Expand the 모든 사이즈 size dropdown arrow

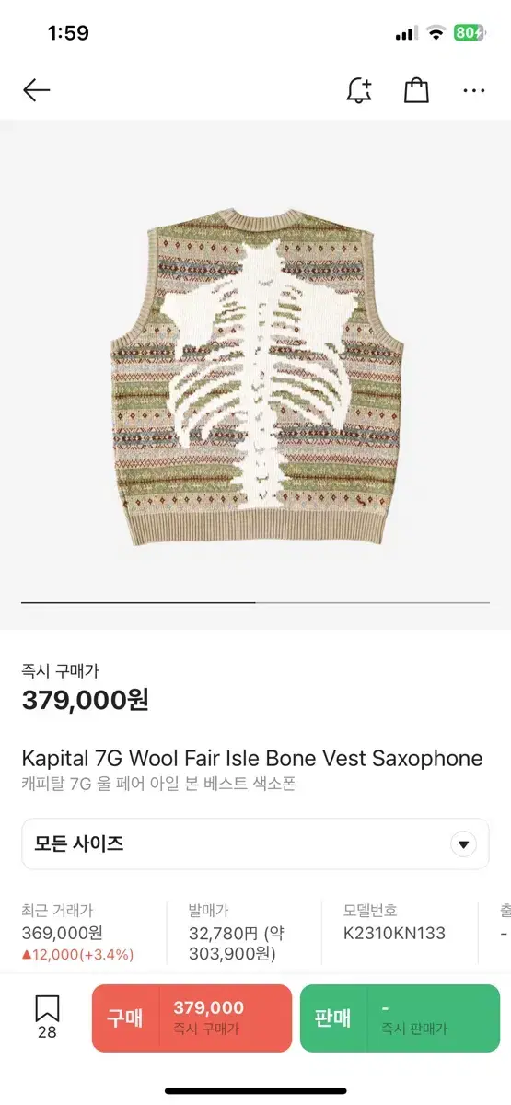(463, 843)
